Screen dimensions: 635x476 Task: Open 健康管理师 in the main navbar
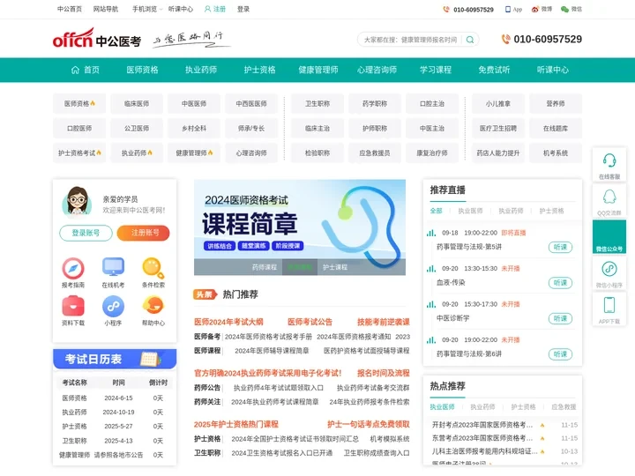click(x=318, y=70)
